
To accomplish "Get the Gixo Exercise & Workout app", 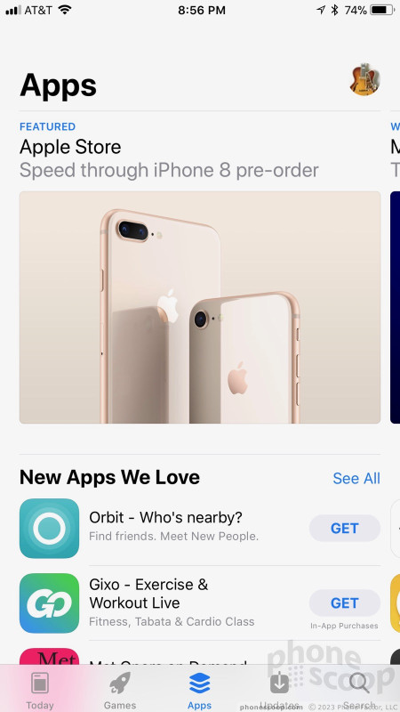I will [345, 603].
